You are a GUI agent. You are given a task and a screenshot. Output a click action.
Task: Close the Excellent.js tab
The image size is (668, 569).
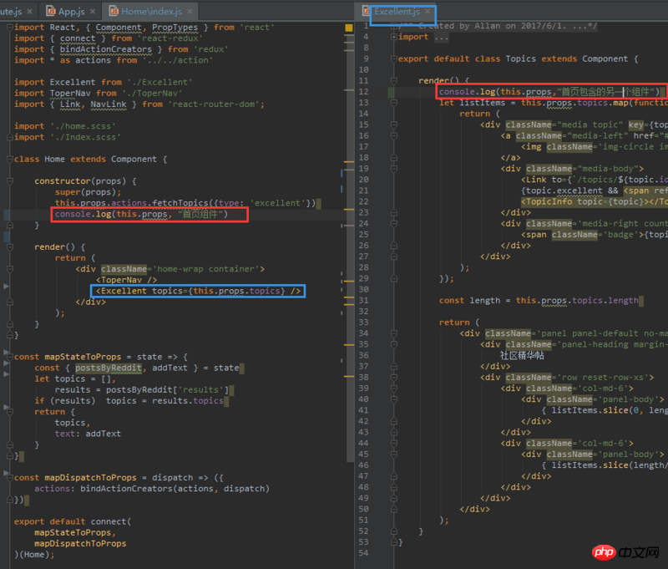(428, 12)
